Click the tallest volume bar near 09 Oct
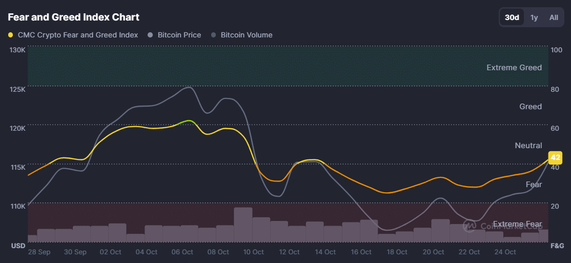The image size is (571, 263). [243, 225]
